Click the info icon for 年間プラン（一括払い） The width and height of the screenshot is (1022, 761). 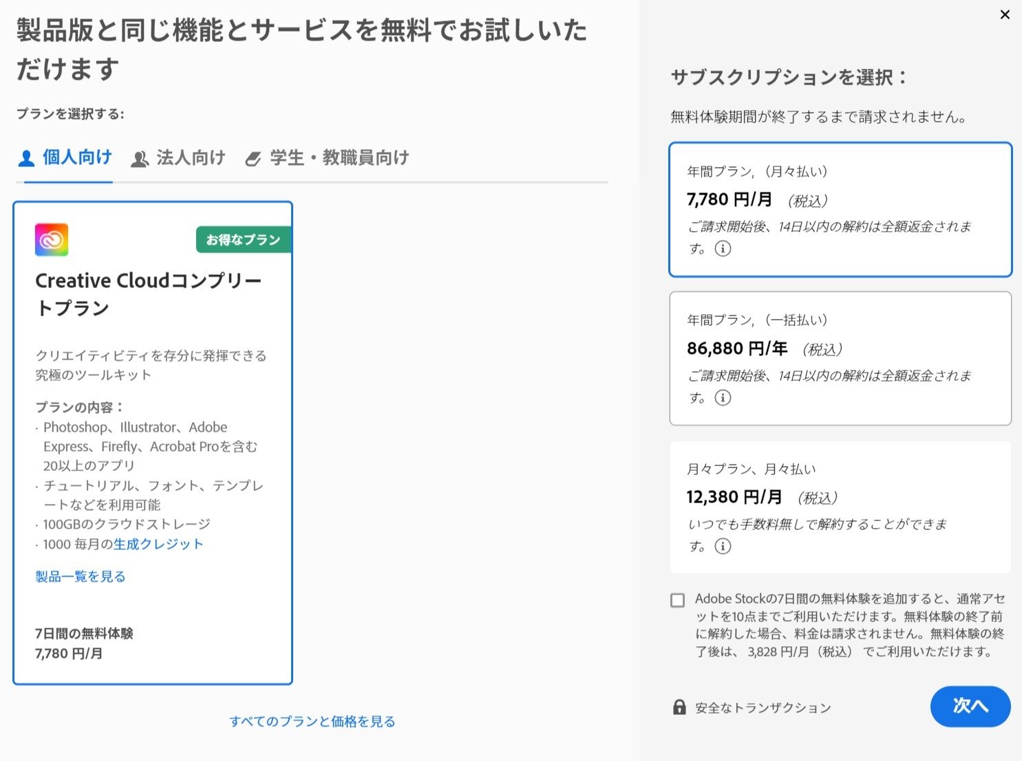723,397
